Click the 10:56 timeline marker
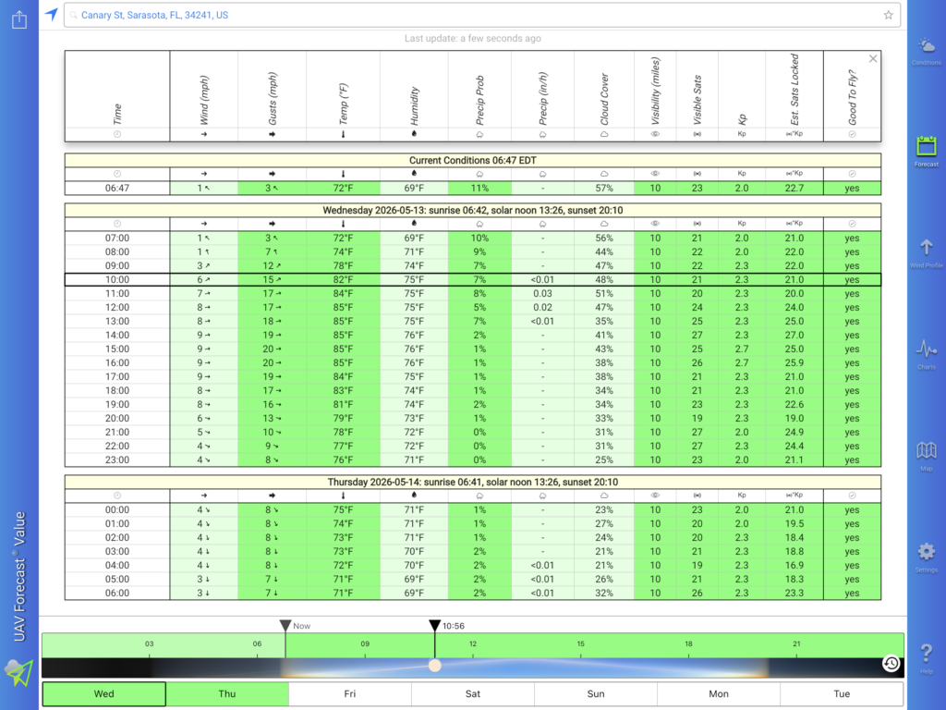Viewport: 946px width, 710px height. 434,626
